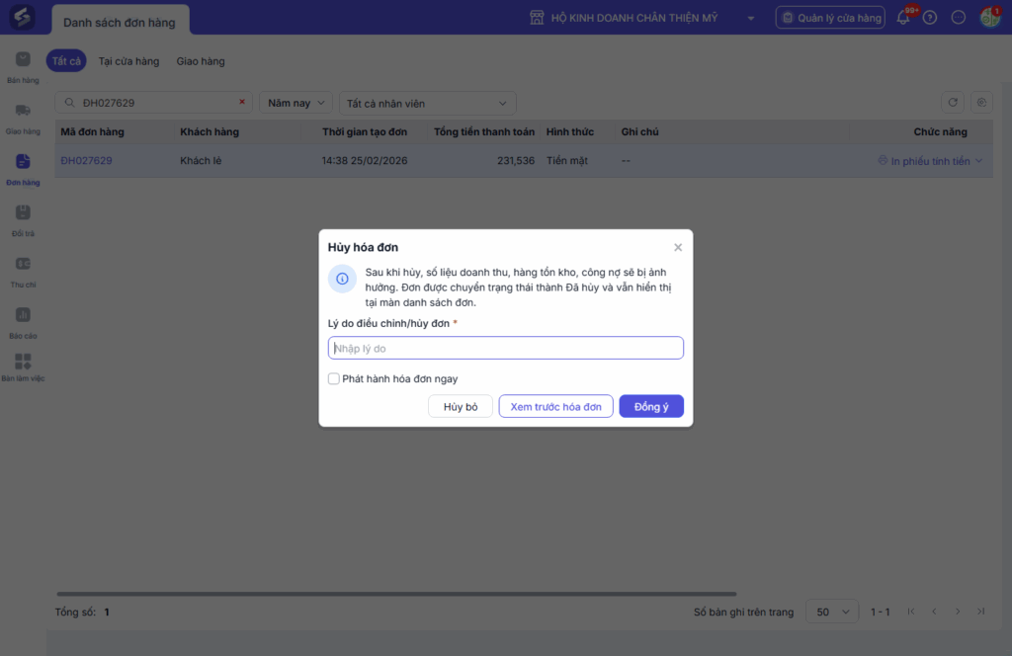Open the Báo cáo chart icon
Image resolution: width=1012 pixels, height=656 pixels.
click(x=23, y=315)
